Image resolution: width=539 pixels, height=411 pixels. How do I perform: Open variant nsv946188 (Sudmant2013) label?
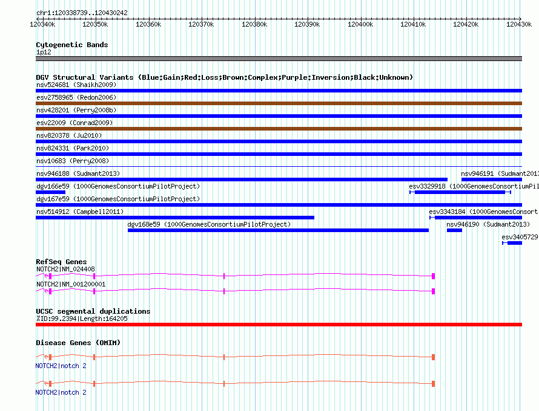78,173
